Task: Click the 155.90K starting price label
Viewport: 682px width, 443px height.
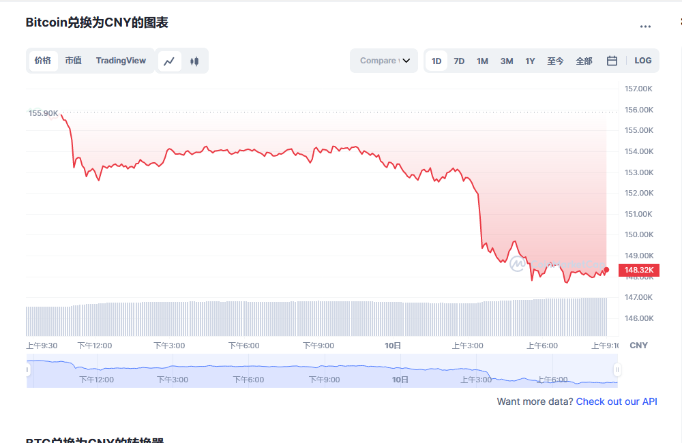Action: (x=43, y=113)
